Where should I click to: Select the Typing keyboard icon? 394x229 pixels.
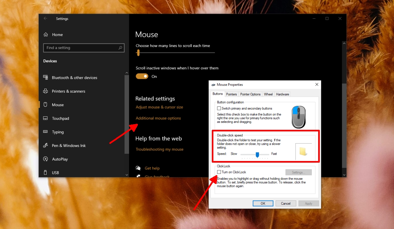[45, 132]
